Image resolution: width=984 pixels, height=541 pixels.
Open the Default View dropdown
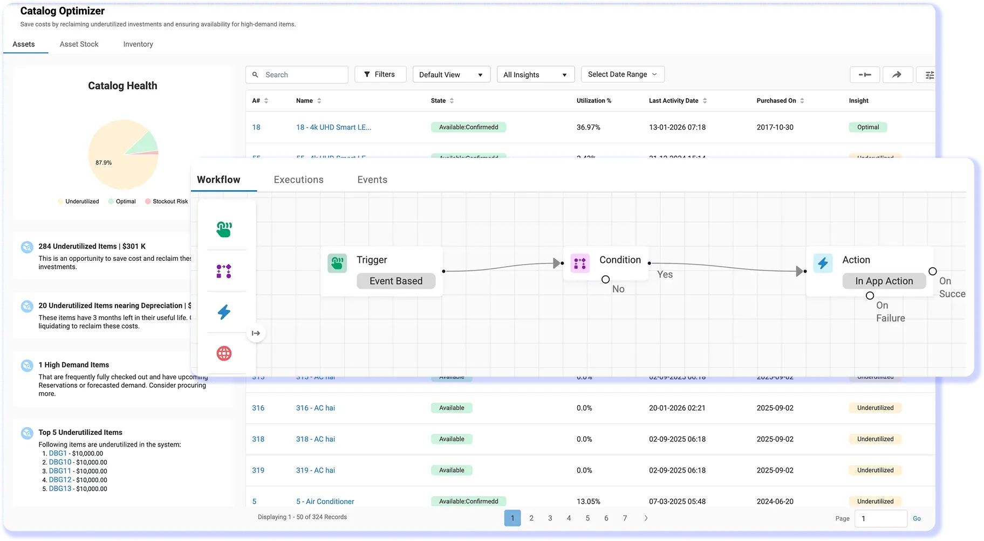point(452,75)
